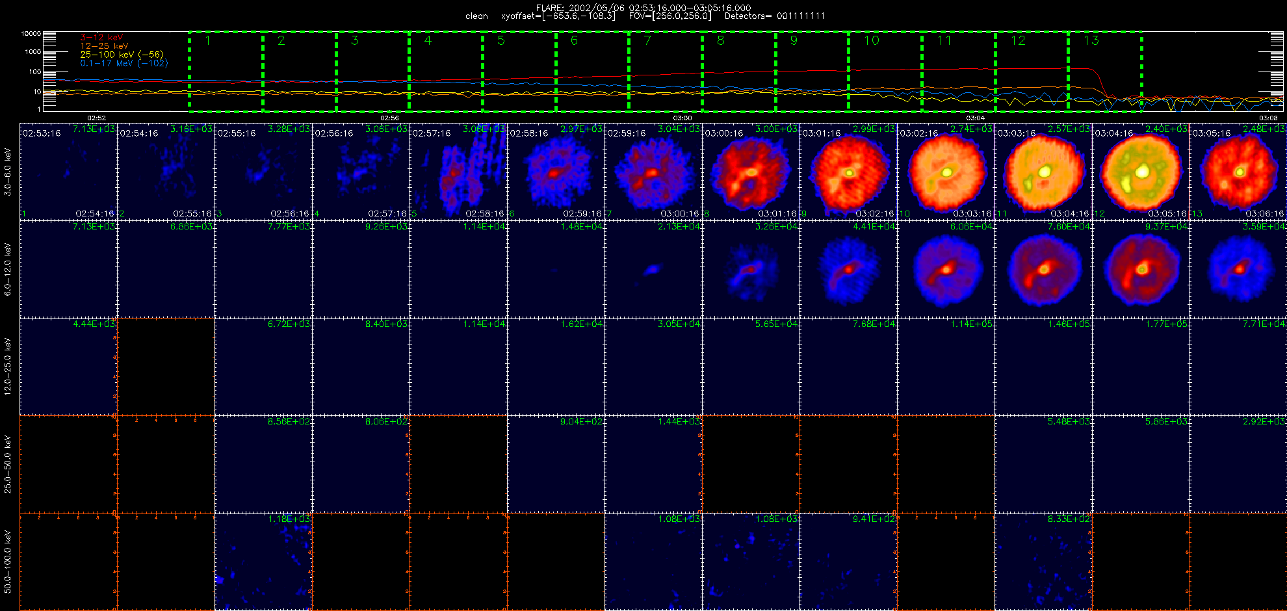The height and width of the screenshot is (611, 1287).
Task: Click the orange '12-25 keV' legend entry
Action: pos(104,46)
